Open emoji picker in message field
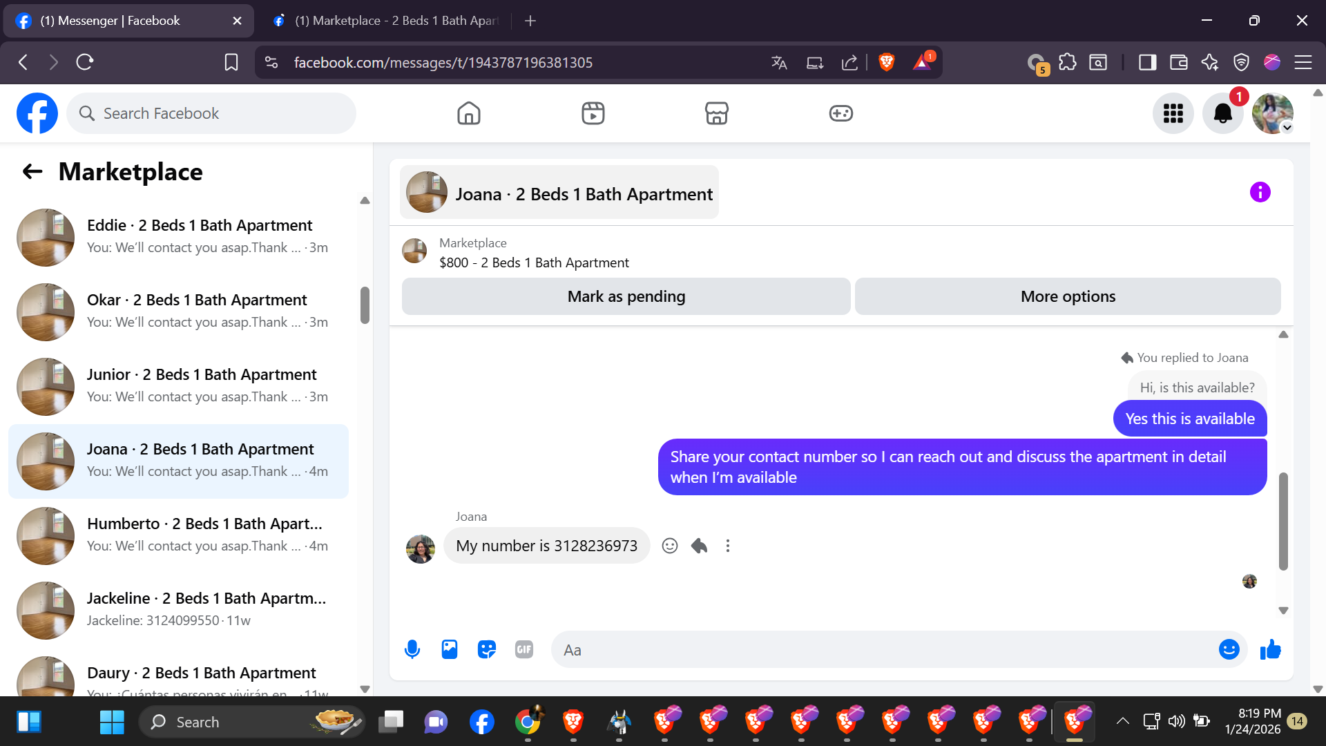Image resolution: width=1326 pixels, height=746 pixels. click(x=1229, y=649)
